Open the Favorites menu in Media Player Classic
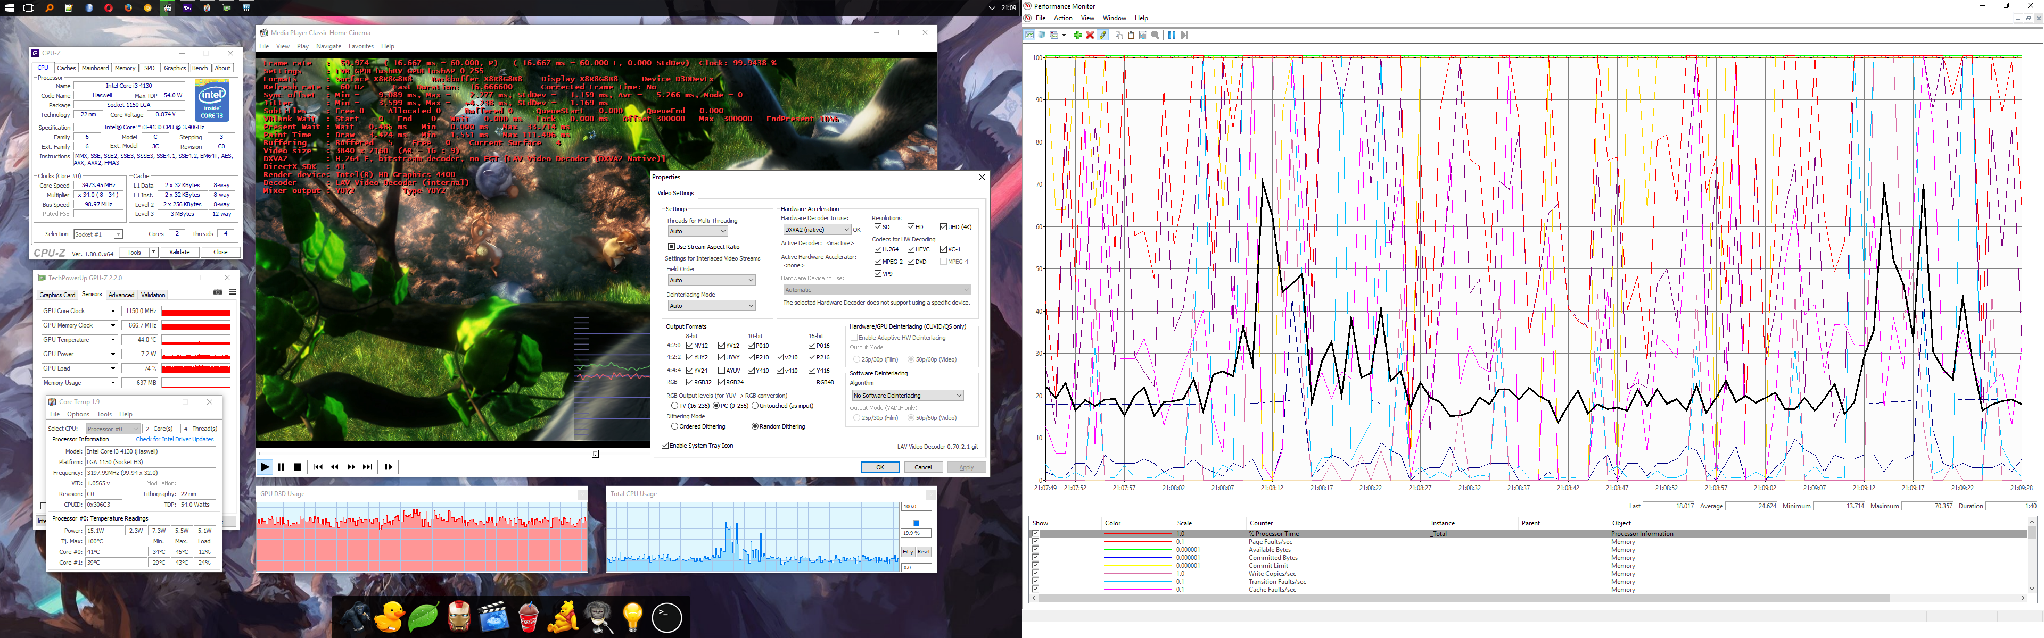This screenshot has height=638, width=2044. (x=360, y=46)
